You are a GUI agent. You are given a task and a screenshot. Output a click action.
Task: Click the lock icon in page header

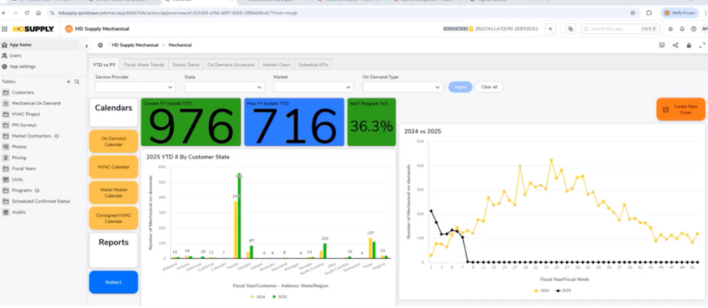point(689,46)
